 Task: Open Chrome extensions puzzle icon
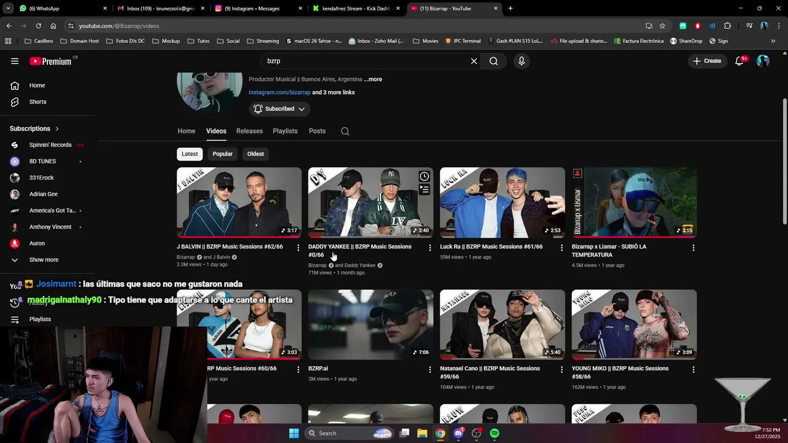coord(728,26)
